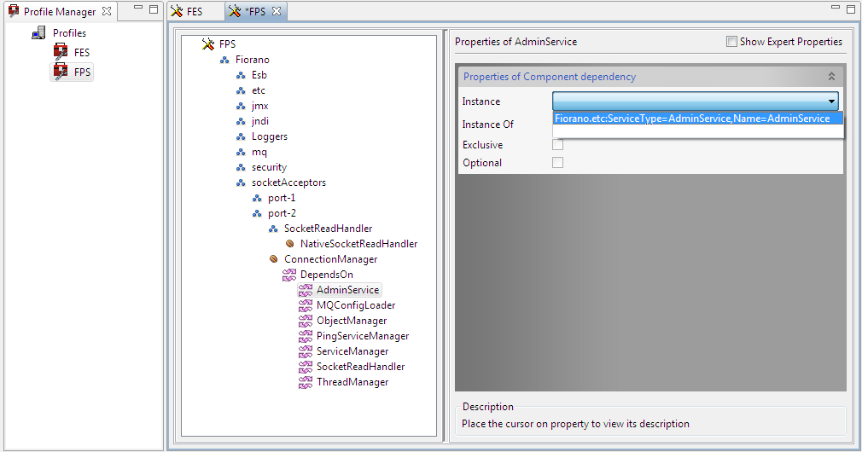
Task: Close the FPS editor tab
Action: 277,11
